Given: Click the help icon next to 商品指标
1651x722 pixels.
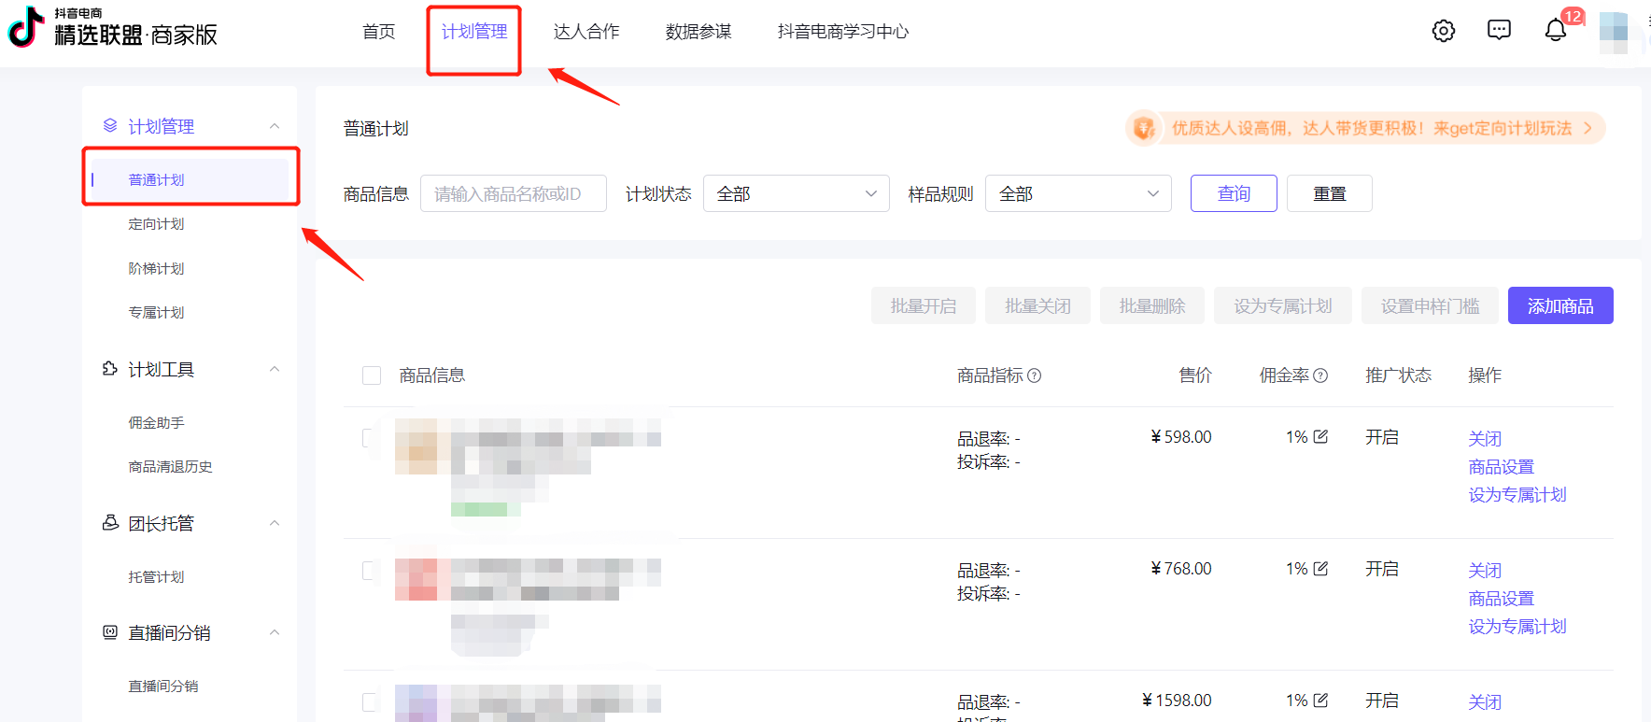Looking at the screenshot, I should (1035, 375).
